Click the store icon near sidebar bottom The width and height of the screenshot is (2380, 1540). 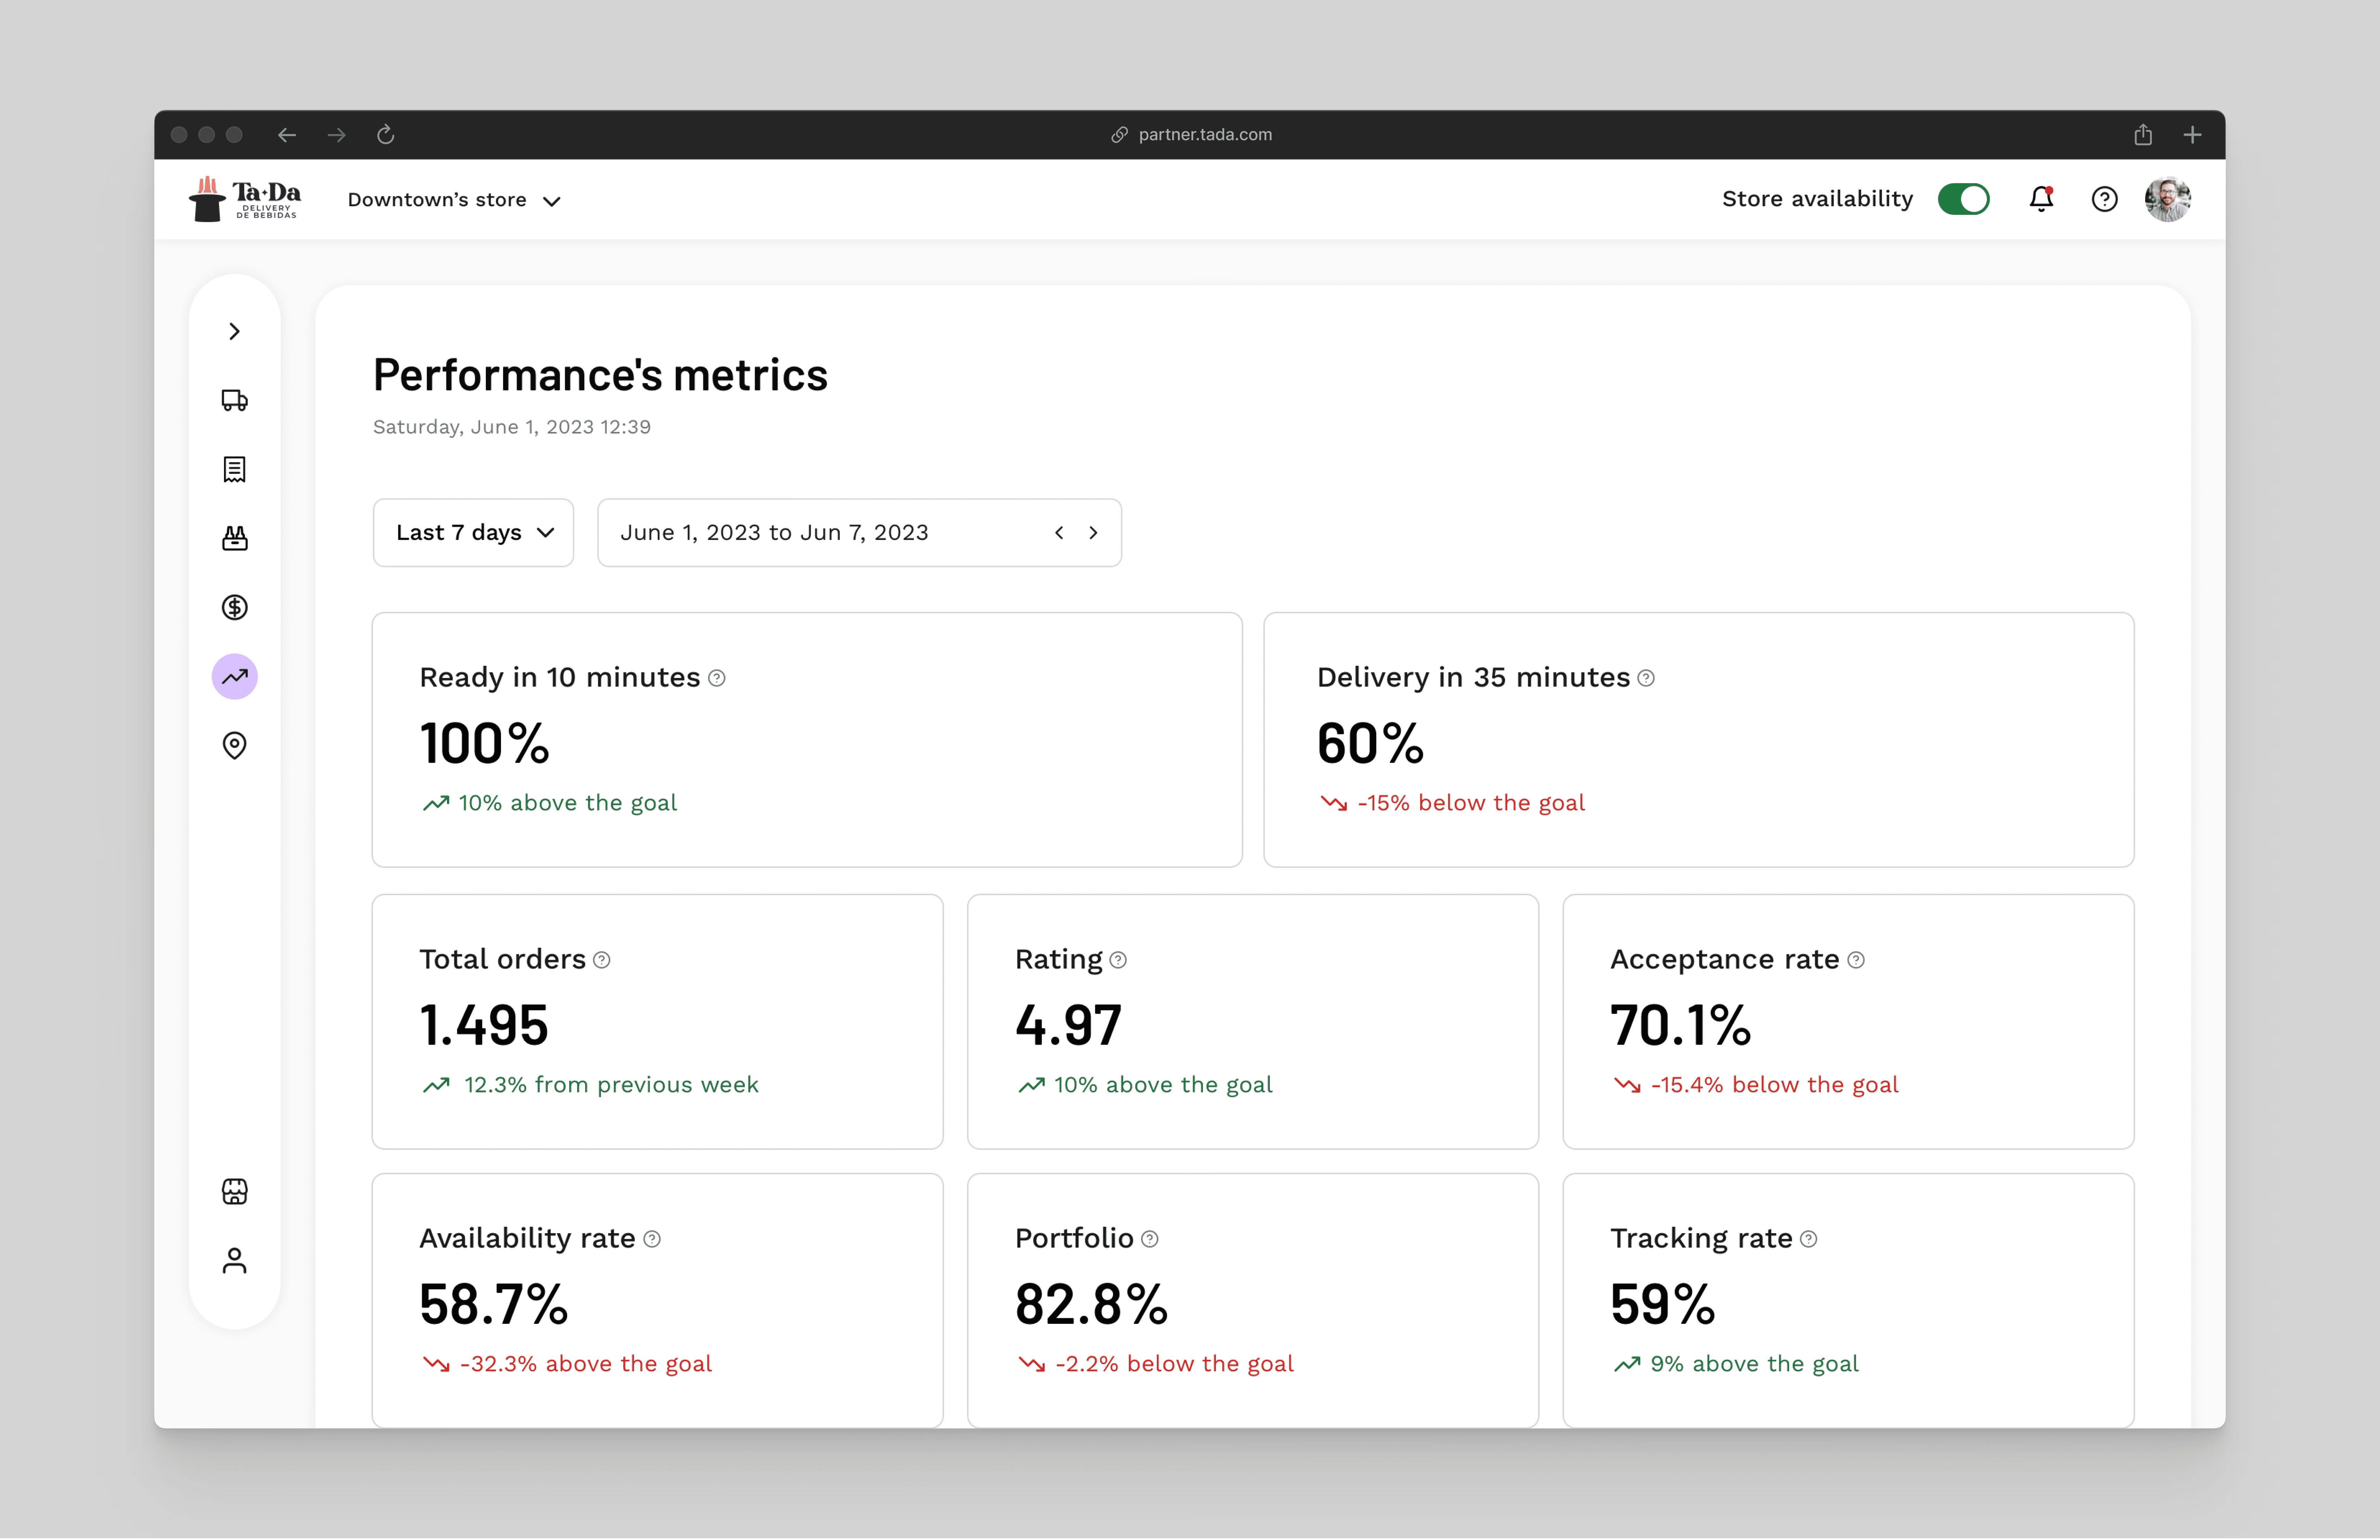coord(234,1191)
